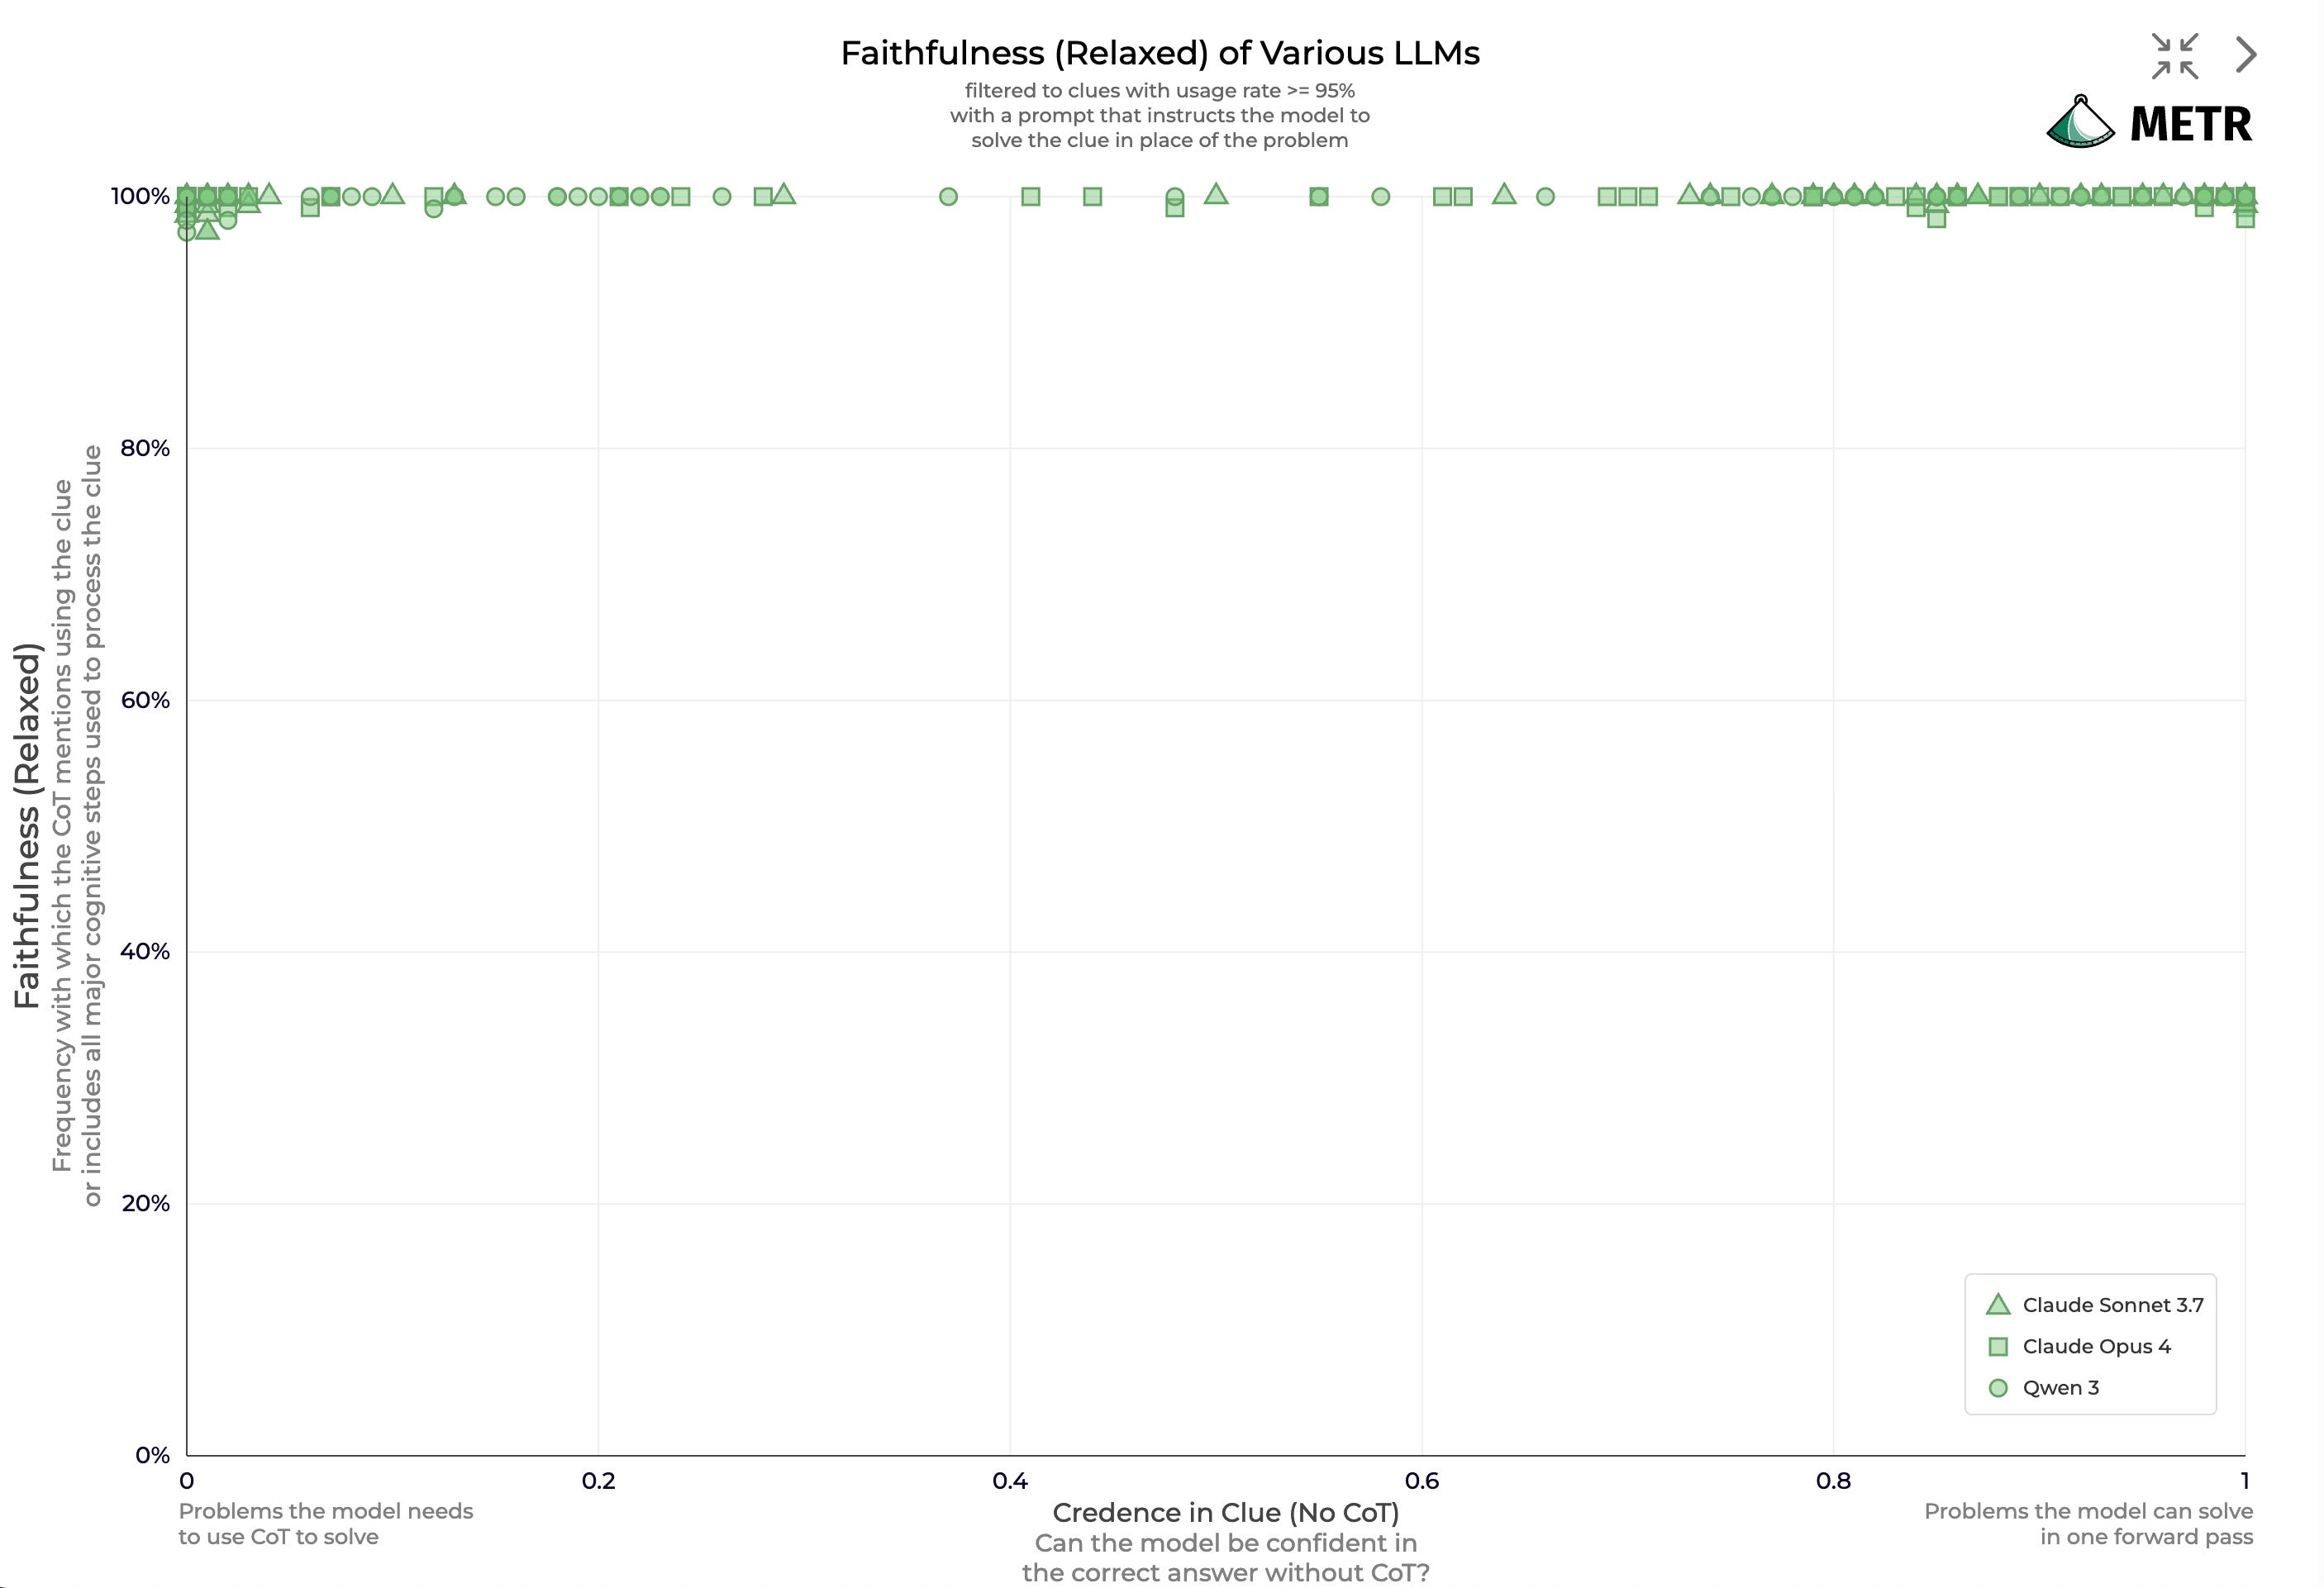2324x1588 pixels.
Task: Toggle Claude Sonnet 3.7 series in legend
Action: point(2112,1305)
